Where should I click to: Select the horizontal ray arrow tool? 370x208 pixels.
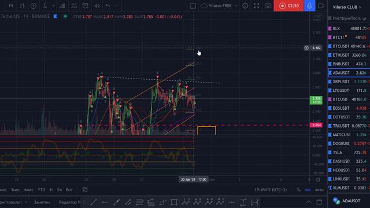(105, 202)
